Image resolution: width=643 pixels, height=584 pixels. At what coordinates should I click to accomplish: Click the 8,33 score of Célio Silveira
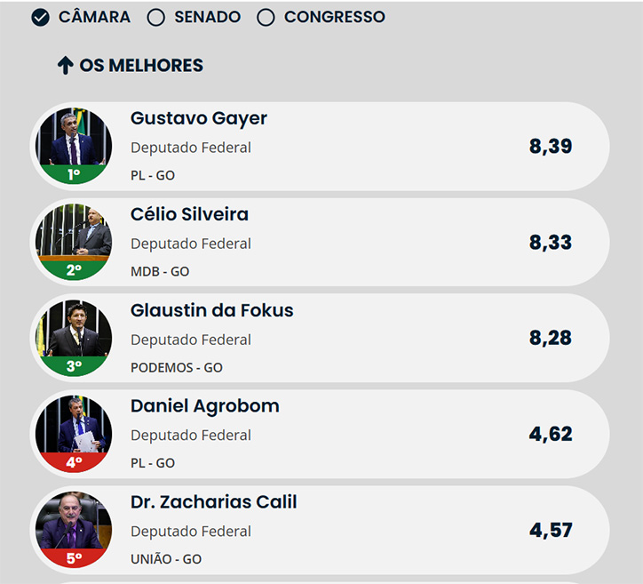tap(551, 243)
